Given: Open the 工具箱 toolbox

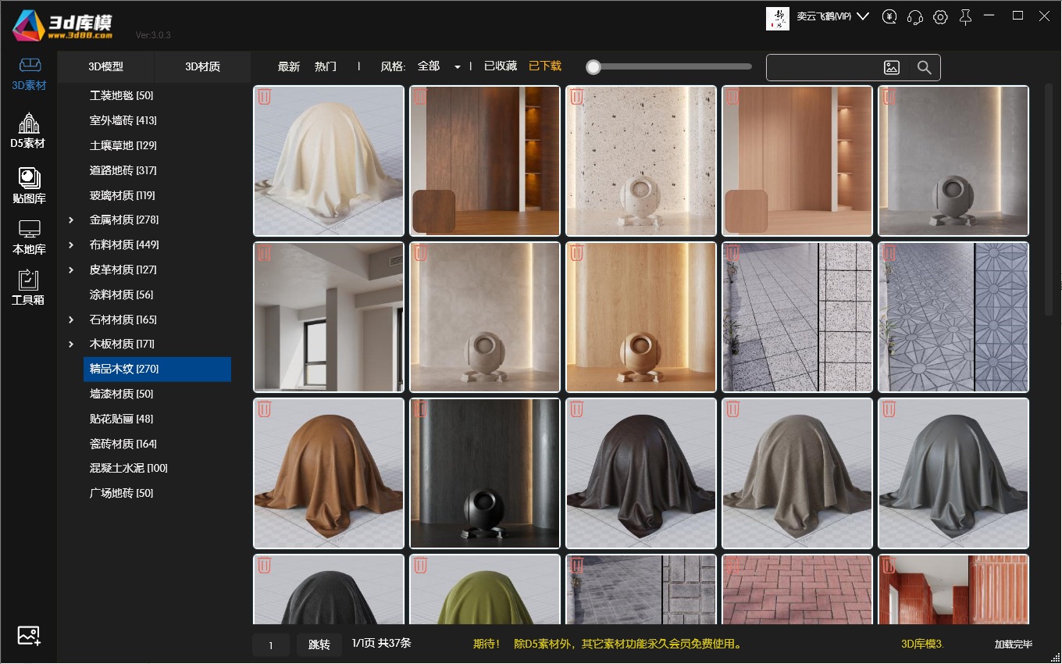Looking at the screenshot, I should (28, 287).
